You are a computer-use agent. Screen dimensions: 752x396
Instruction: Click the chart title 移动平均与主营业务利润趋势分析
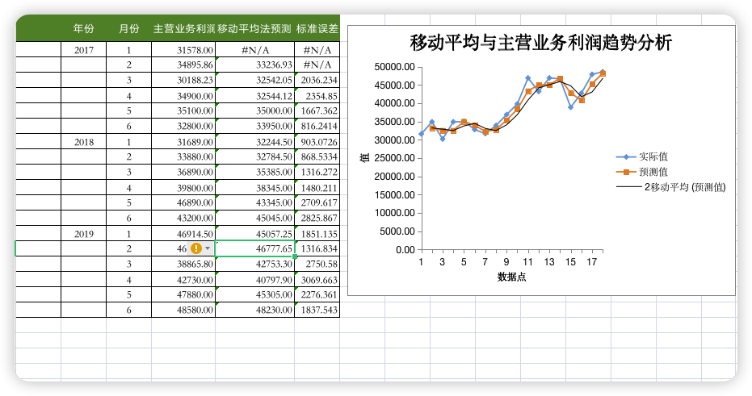pyautogui.click(x=541, y=43)
